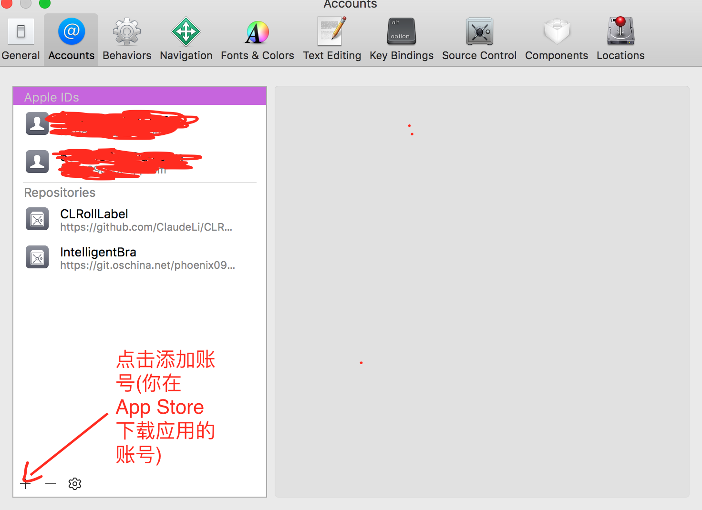The image size is (702, 510).
Task: Click the Behaviors tab label
Action: click(x=127, y=55)
